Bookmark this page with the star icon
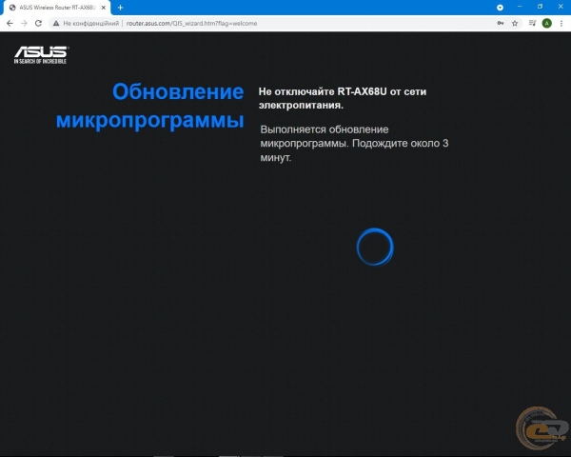Screen dimensions: 571x457 point(515,23)
